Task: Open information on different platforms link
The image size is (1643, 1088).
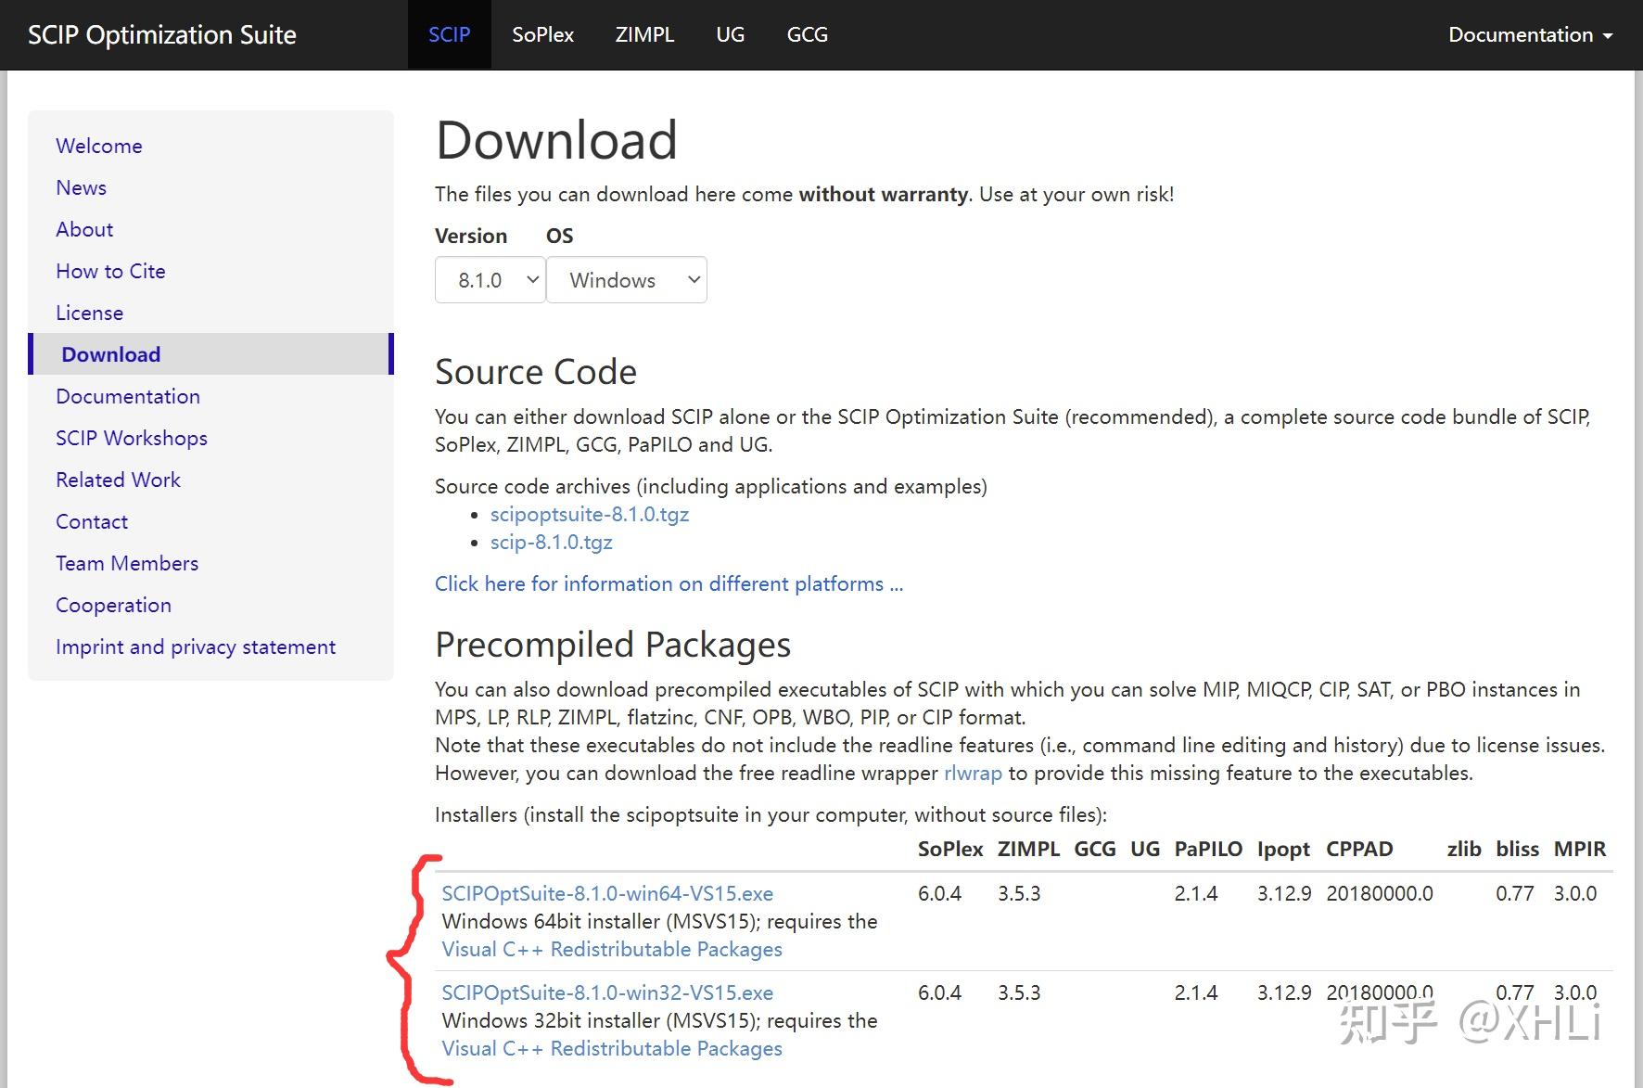Action: [x=669, y=584]
